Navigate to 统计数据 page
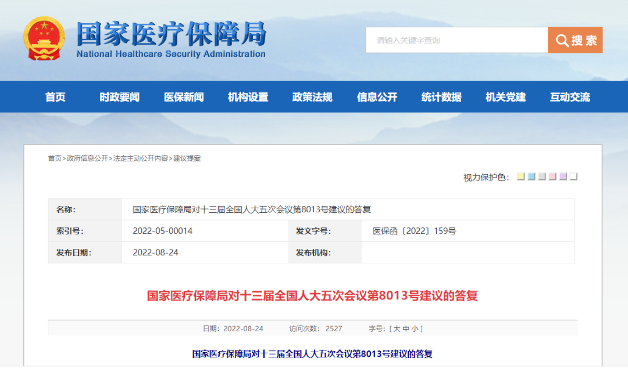The image size is (628, 369). 441,97
